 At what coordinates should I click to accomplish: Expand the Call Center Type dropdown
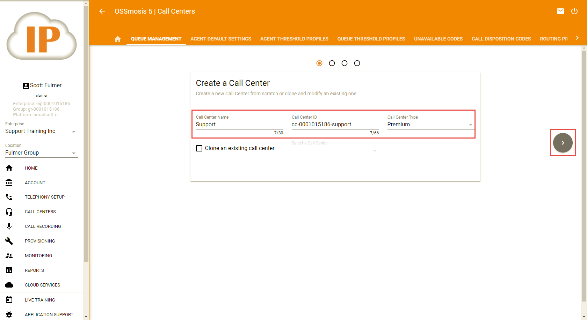430,125
